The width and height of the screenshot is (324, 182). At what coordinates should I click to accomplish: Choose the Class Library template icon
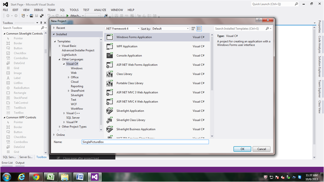tap(110, 74)
